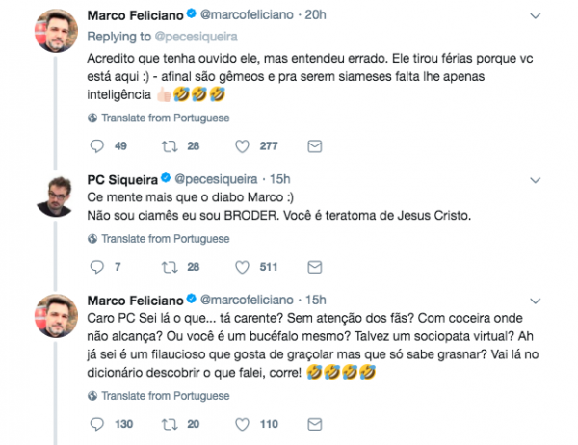Click reply icon showing 49 replies

pos(94,146)
